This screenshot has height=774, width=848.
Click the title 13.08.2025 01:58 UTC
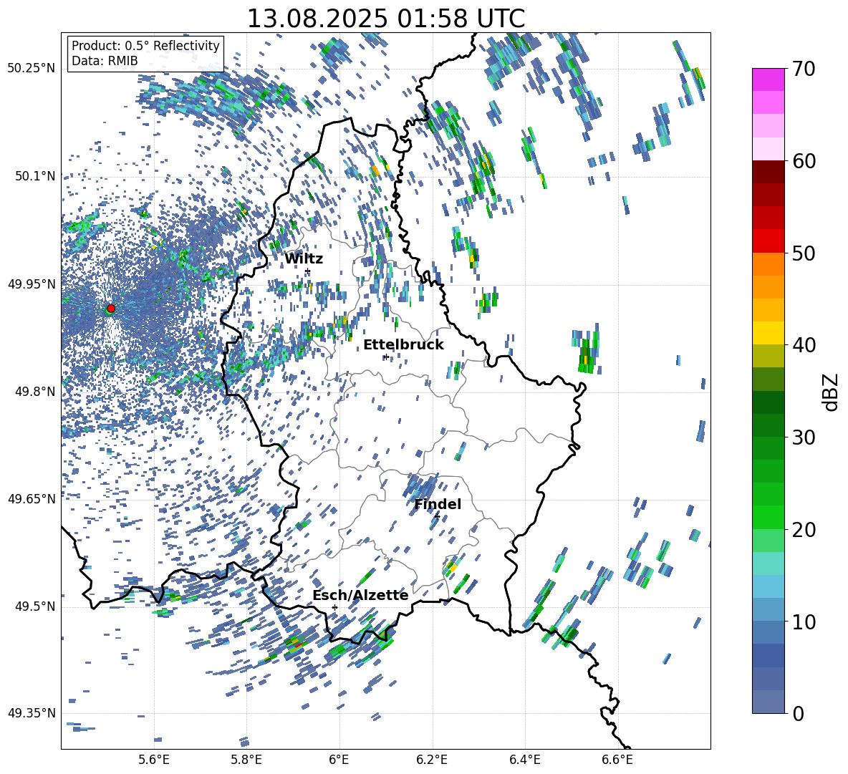(x=385, y=19)
